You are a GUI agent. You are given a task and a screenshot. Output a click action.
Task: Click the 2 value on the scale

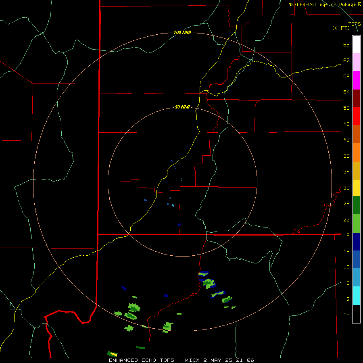348,299
